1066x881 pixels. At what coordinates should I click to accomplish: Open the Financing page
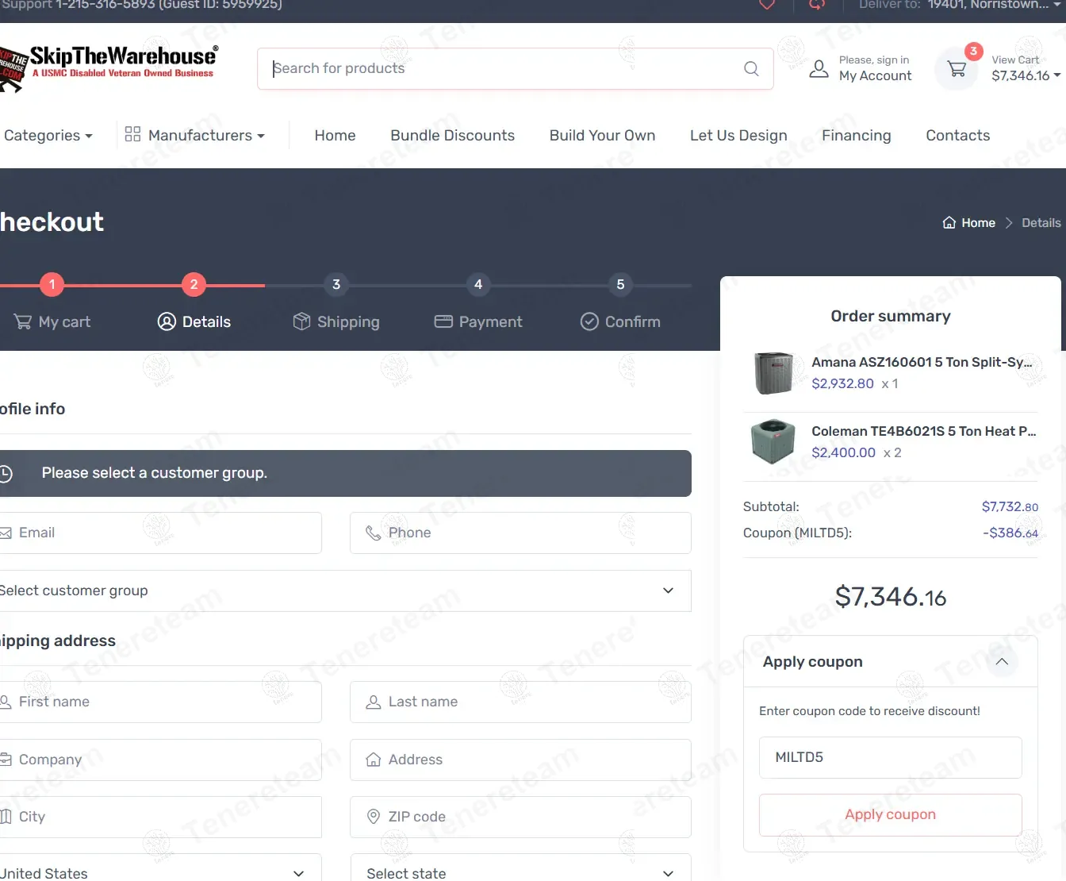[x=856, y=136]
